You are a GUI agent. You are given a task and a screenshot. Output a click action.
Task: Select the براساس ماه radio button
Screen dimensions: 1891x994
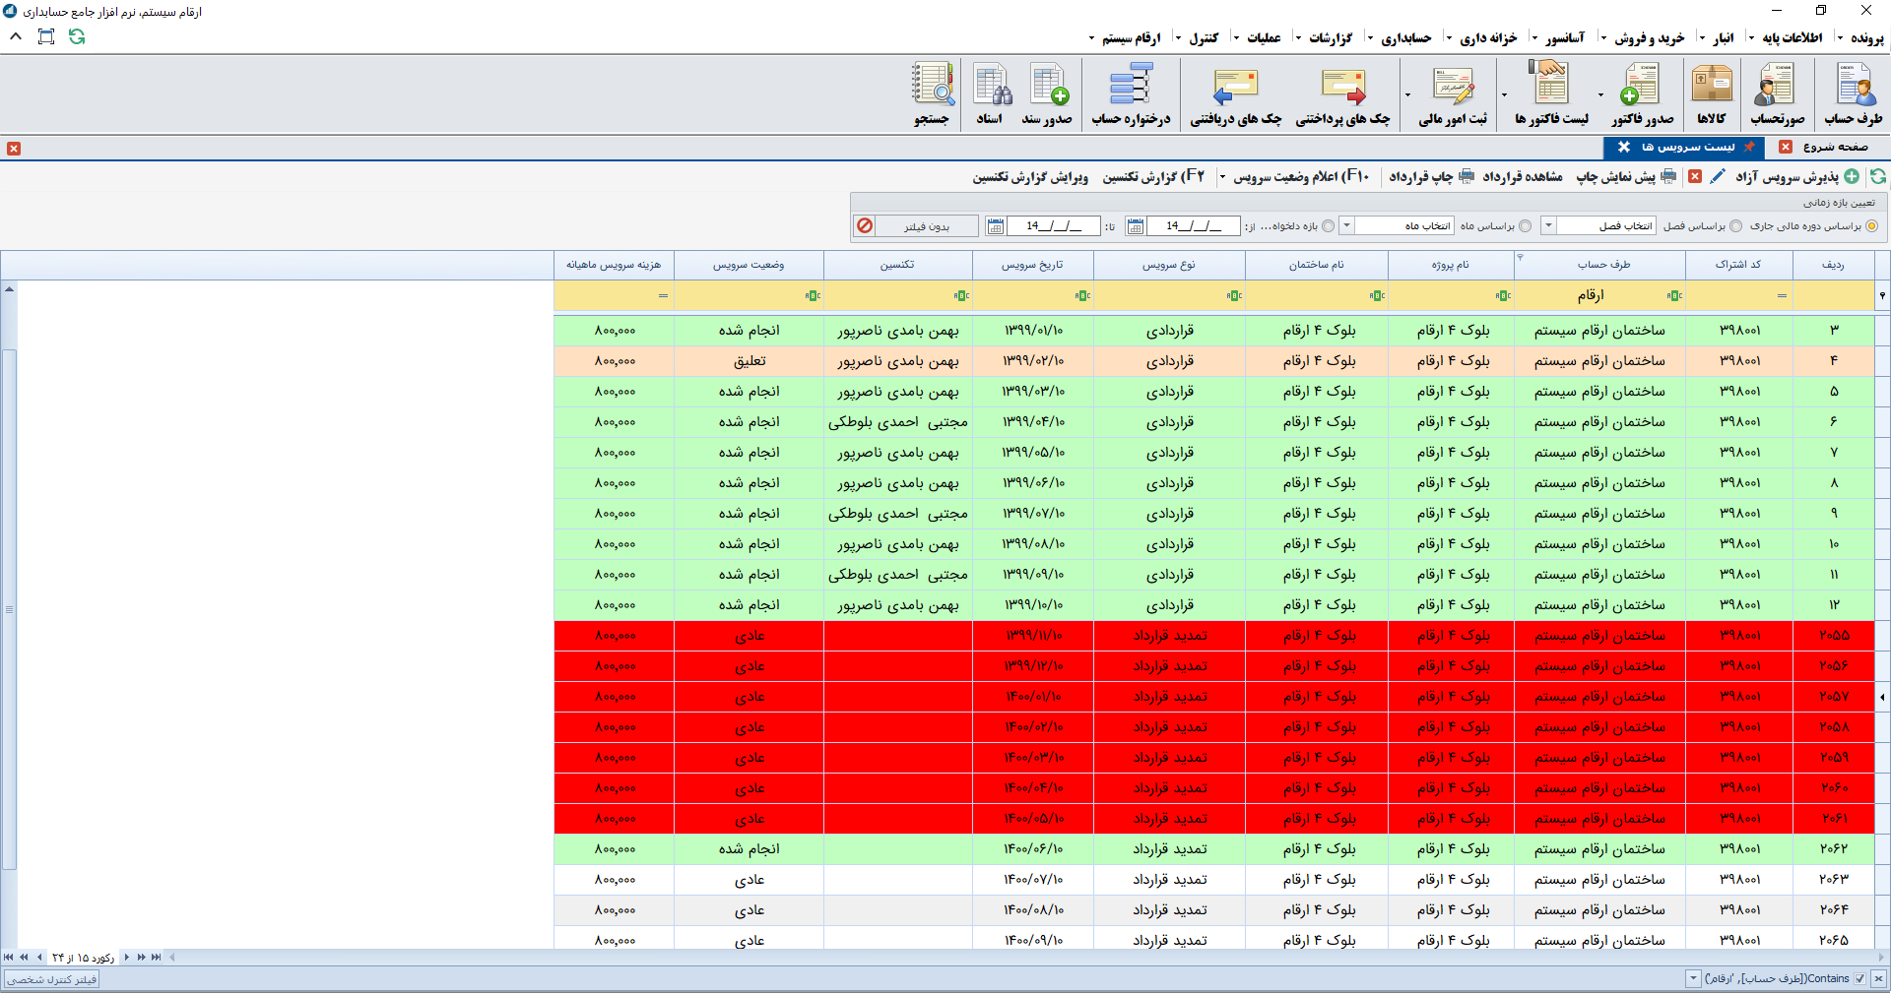1526,226
